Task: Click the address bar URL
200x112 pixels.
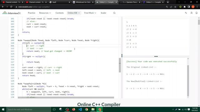Action: (34, 7)
